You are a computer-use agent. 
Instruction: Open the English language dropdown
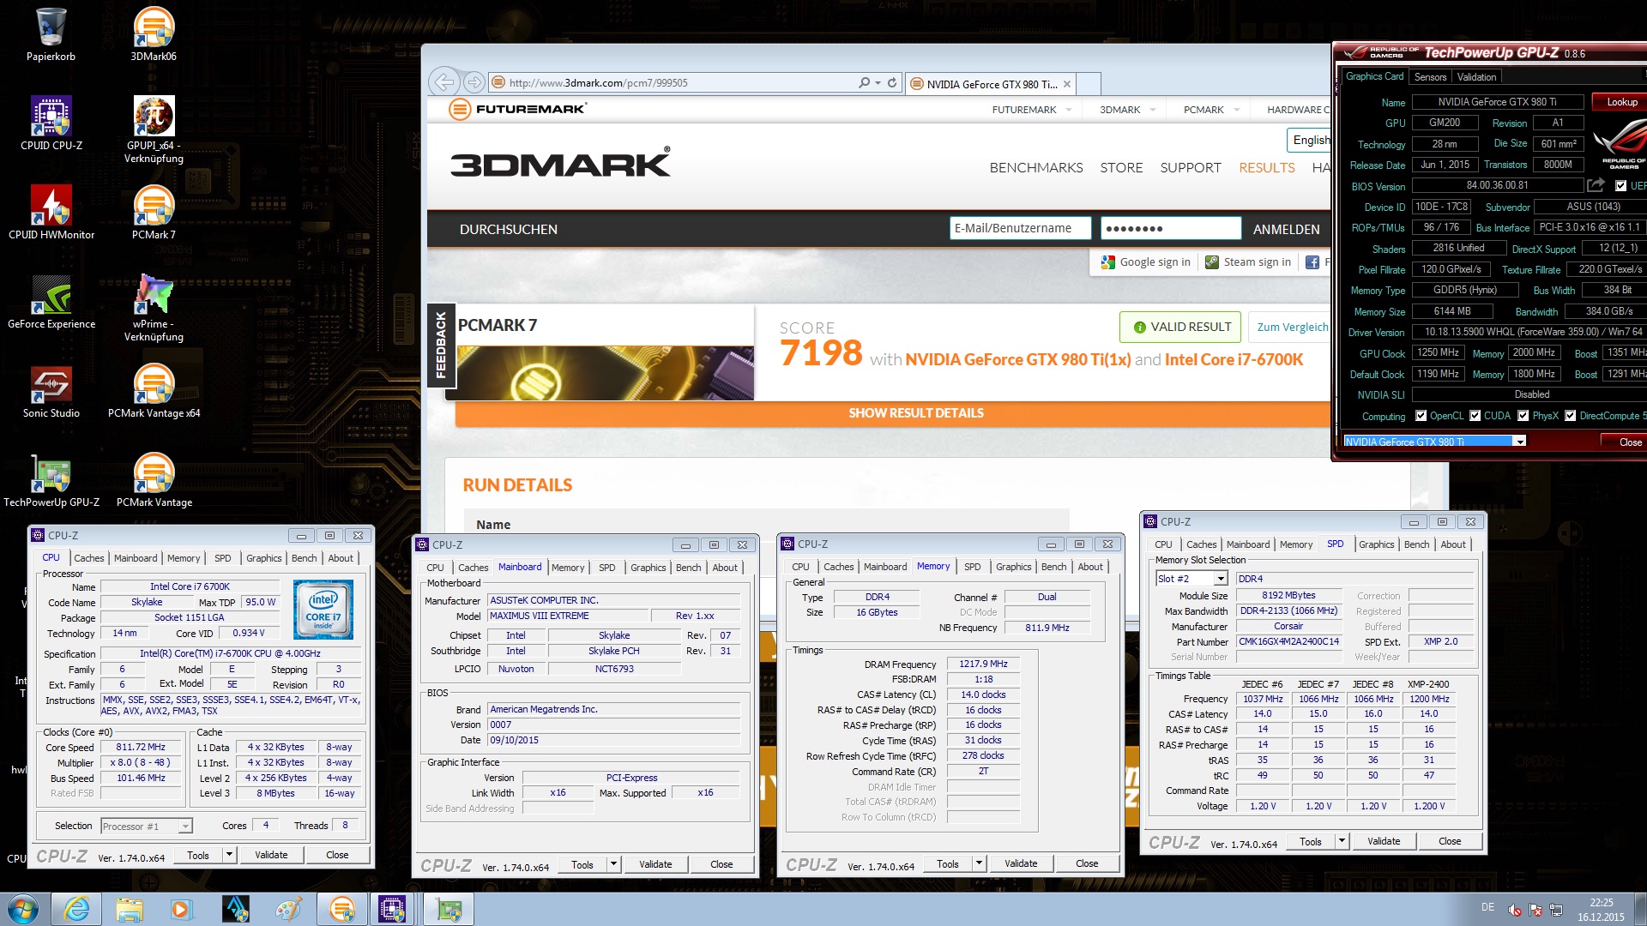1309,140
